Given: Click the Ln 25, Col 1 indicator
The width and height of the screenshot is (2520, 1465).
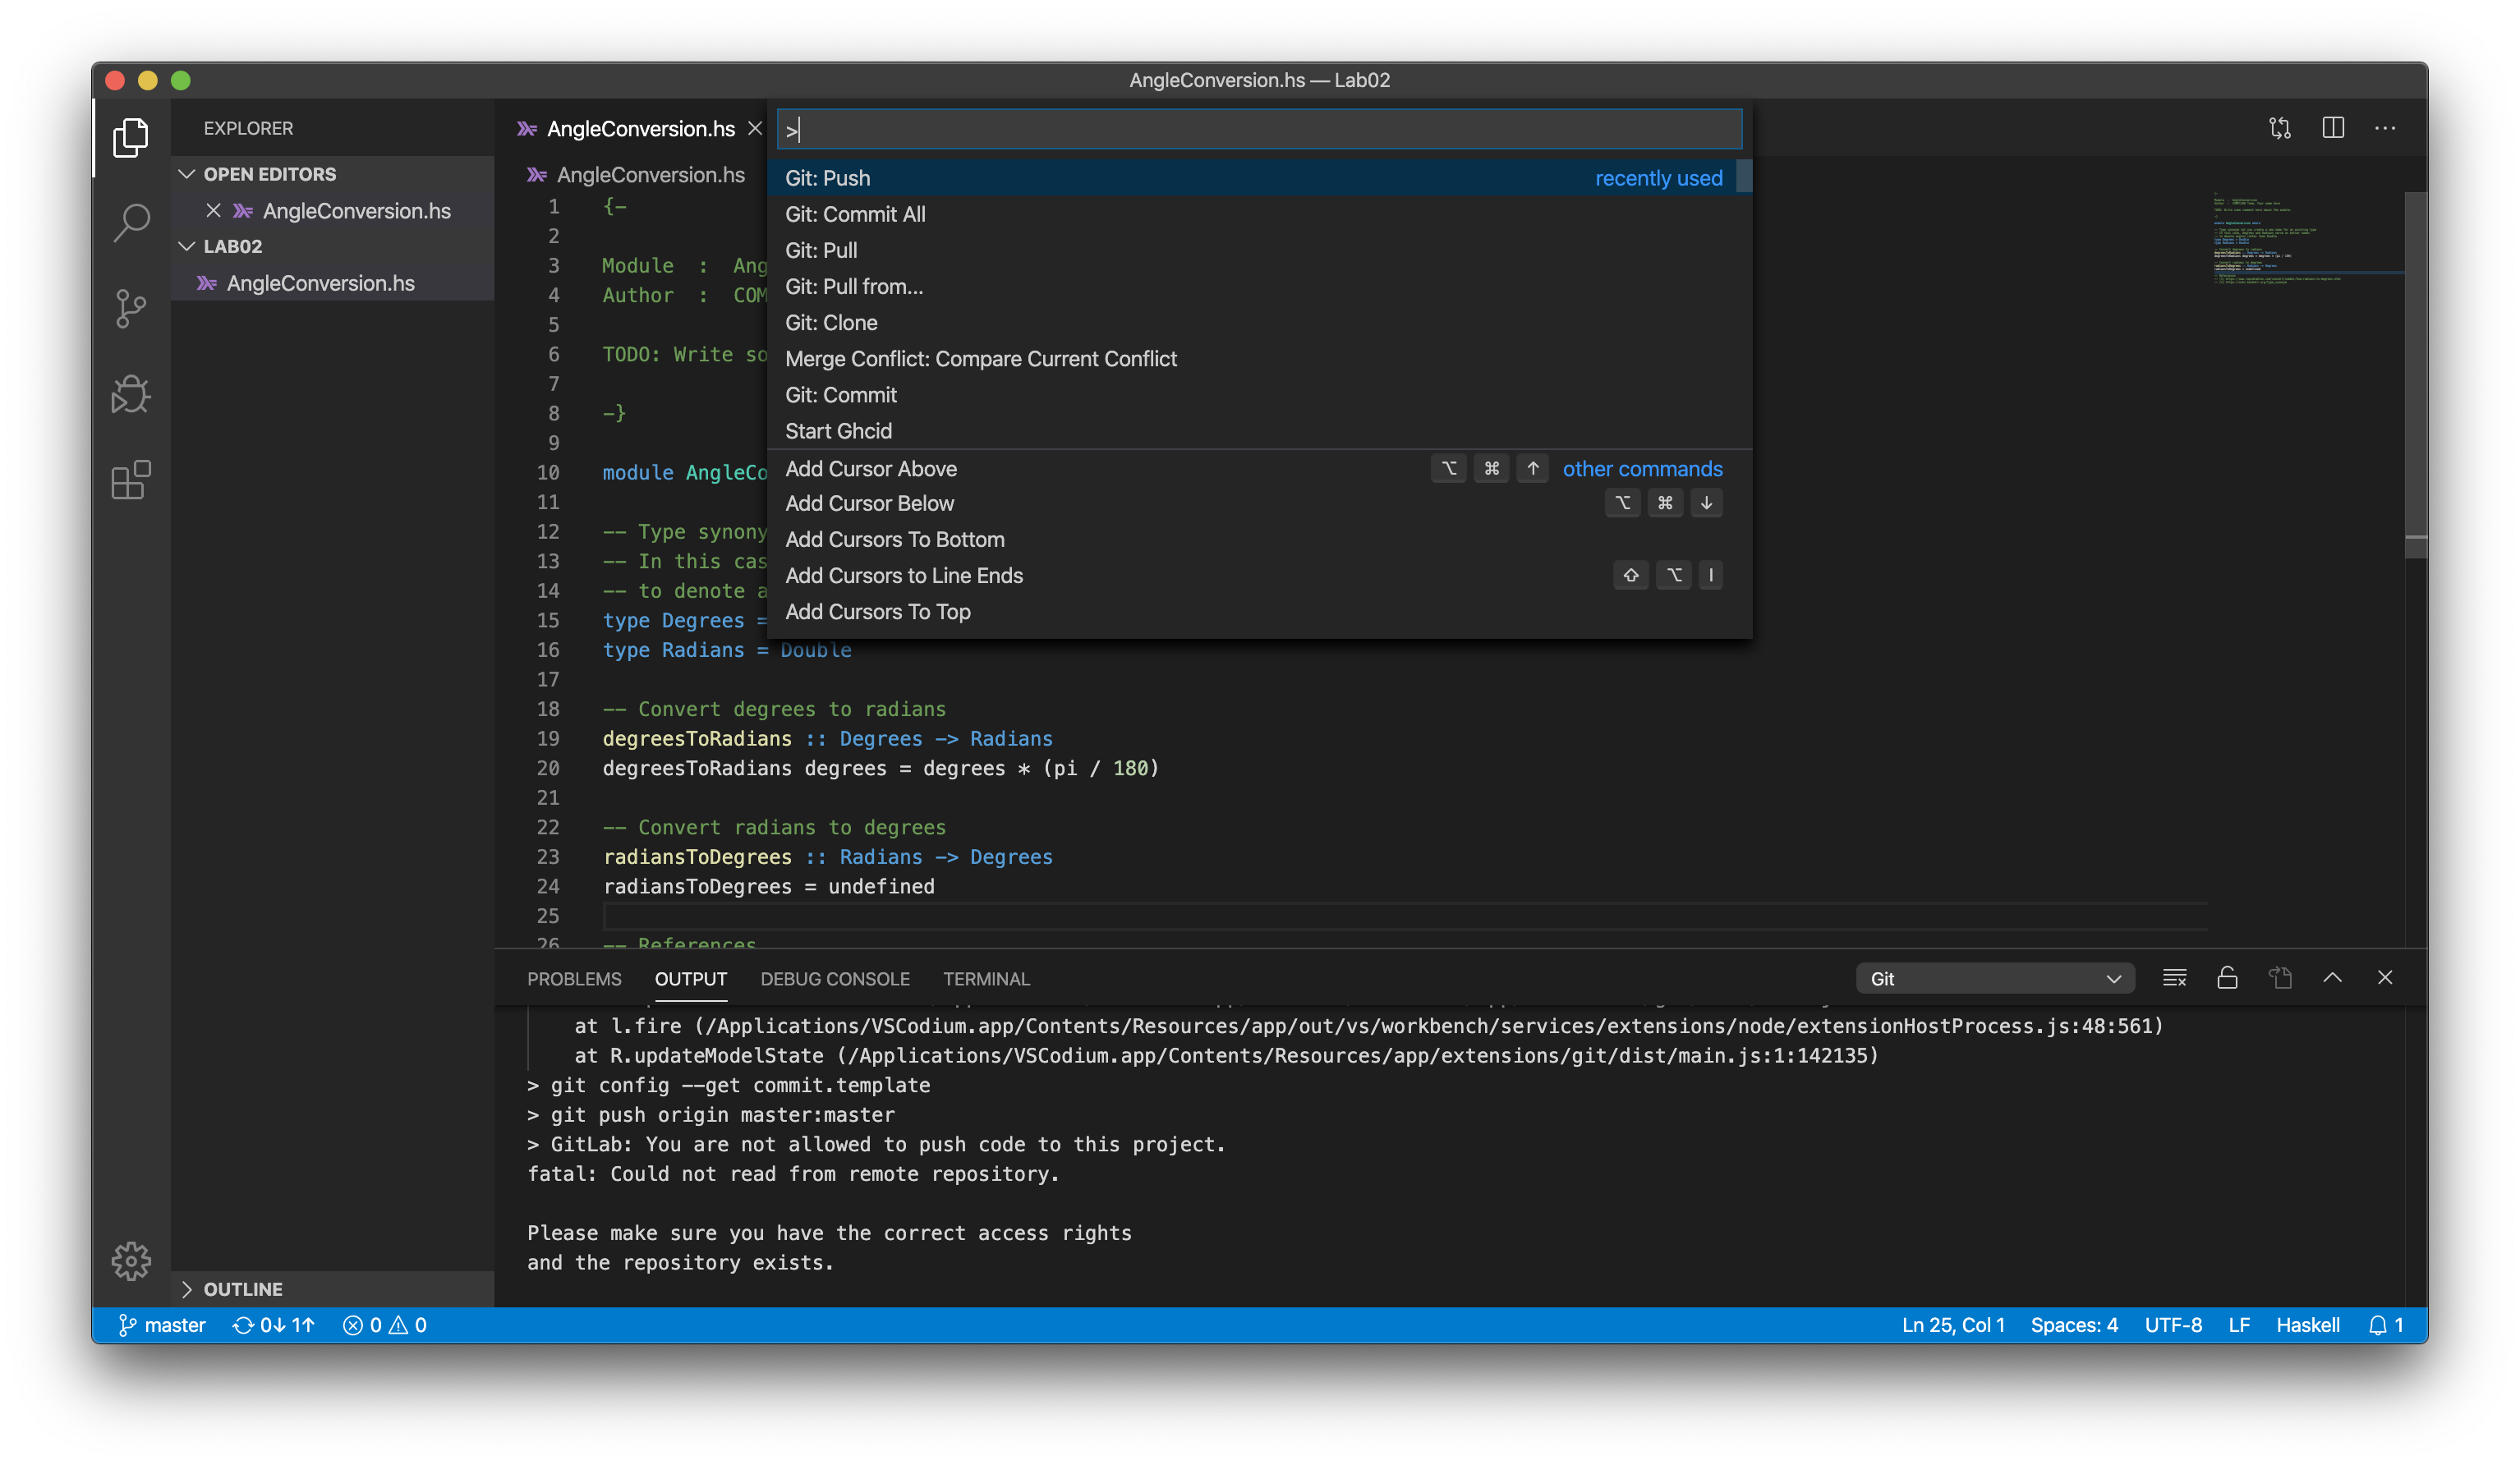Looking at the screenshot, I should pos(1952,1324).
